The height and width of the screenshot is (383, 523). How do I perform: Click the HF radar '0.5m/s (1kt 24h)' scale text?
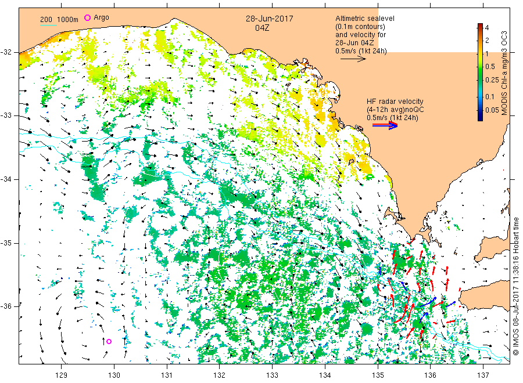coord(392,118)
